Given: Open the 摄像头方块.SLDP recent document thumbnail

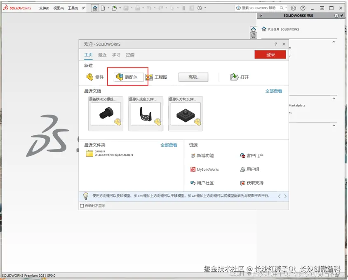Looking at the screenshot, I should [186, 115].
